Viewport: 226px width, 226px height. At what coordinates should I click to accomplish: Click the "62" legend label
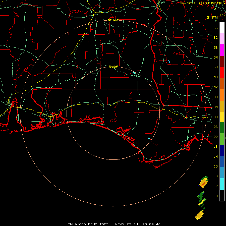pyautogui.click(x=216, y=37)
